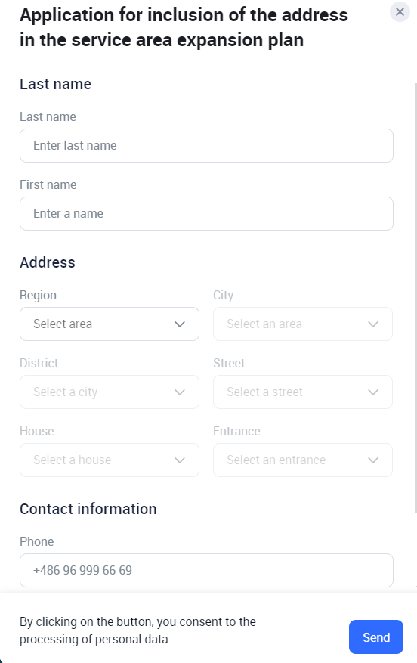Close the application dialog with X icon

coord(400,12)
